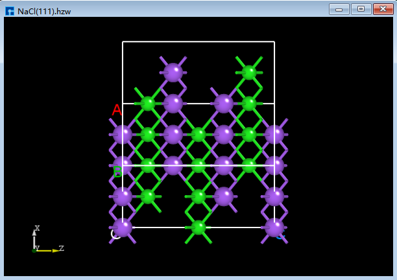Close the NaCl(111).hzw window

pos(383,9)
